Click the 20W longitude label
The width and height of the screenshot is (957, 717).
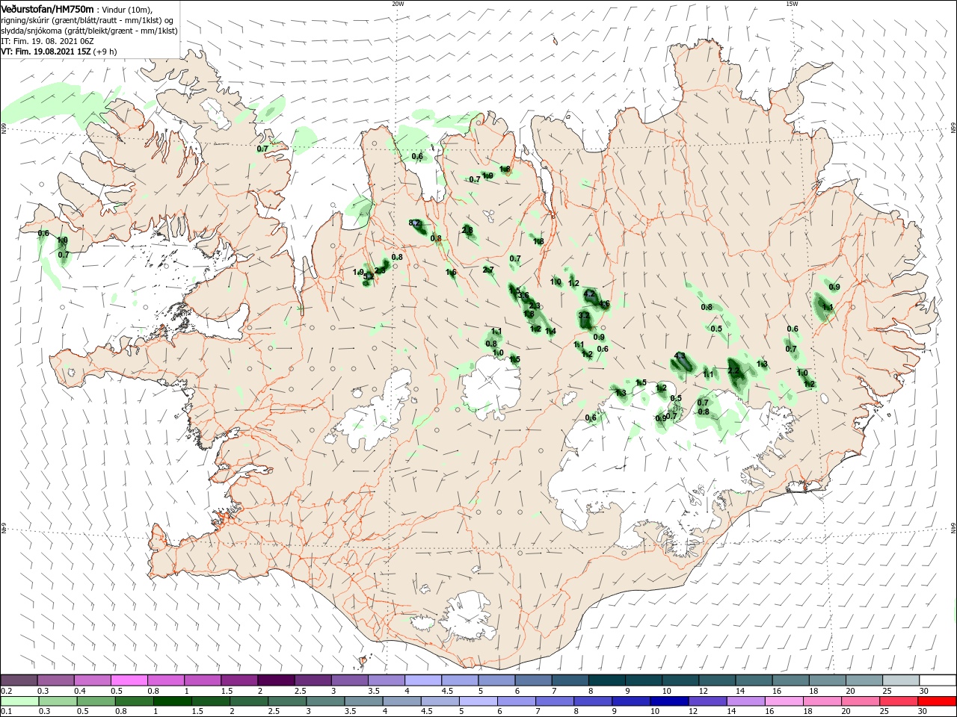pyautogui.click(x=399, y=4)
